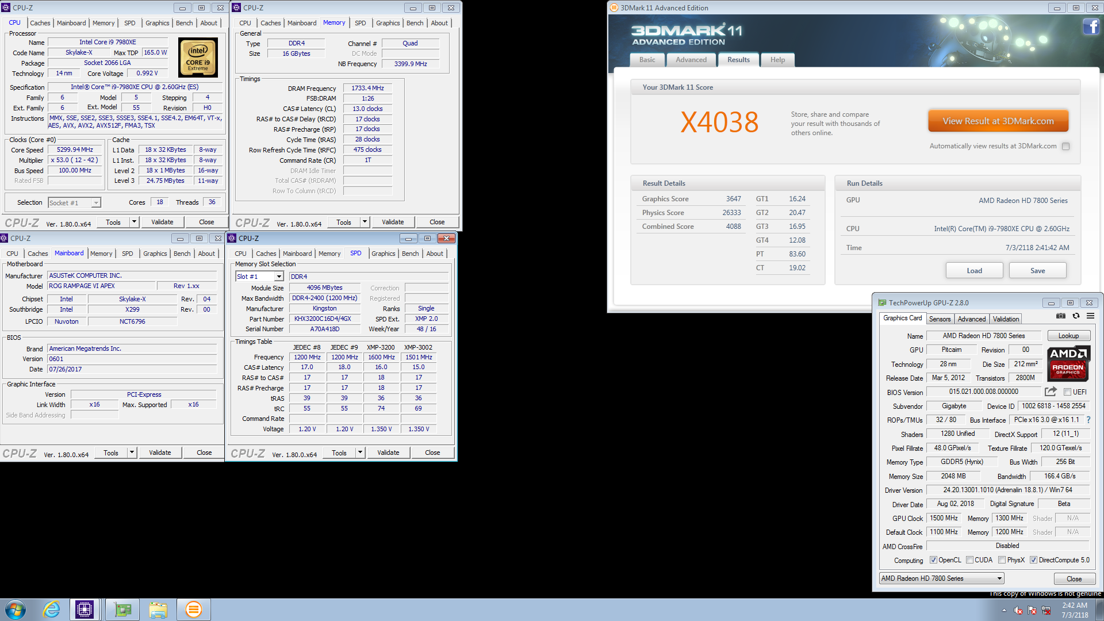Click the Show Desktop strip on taskbar

[1099, 609]
